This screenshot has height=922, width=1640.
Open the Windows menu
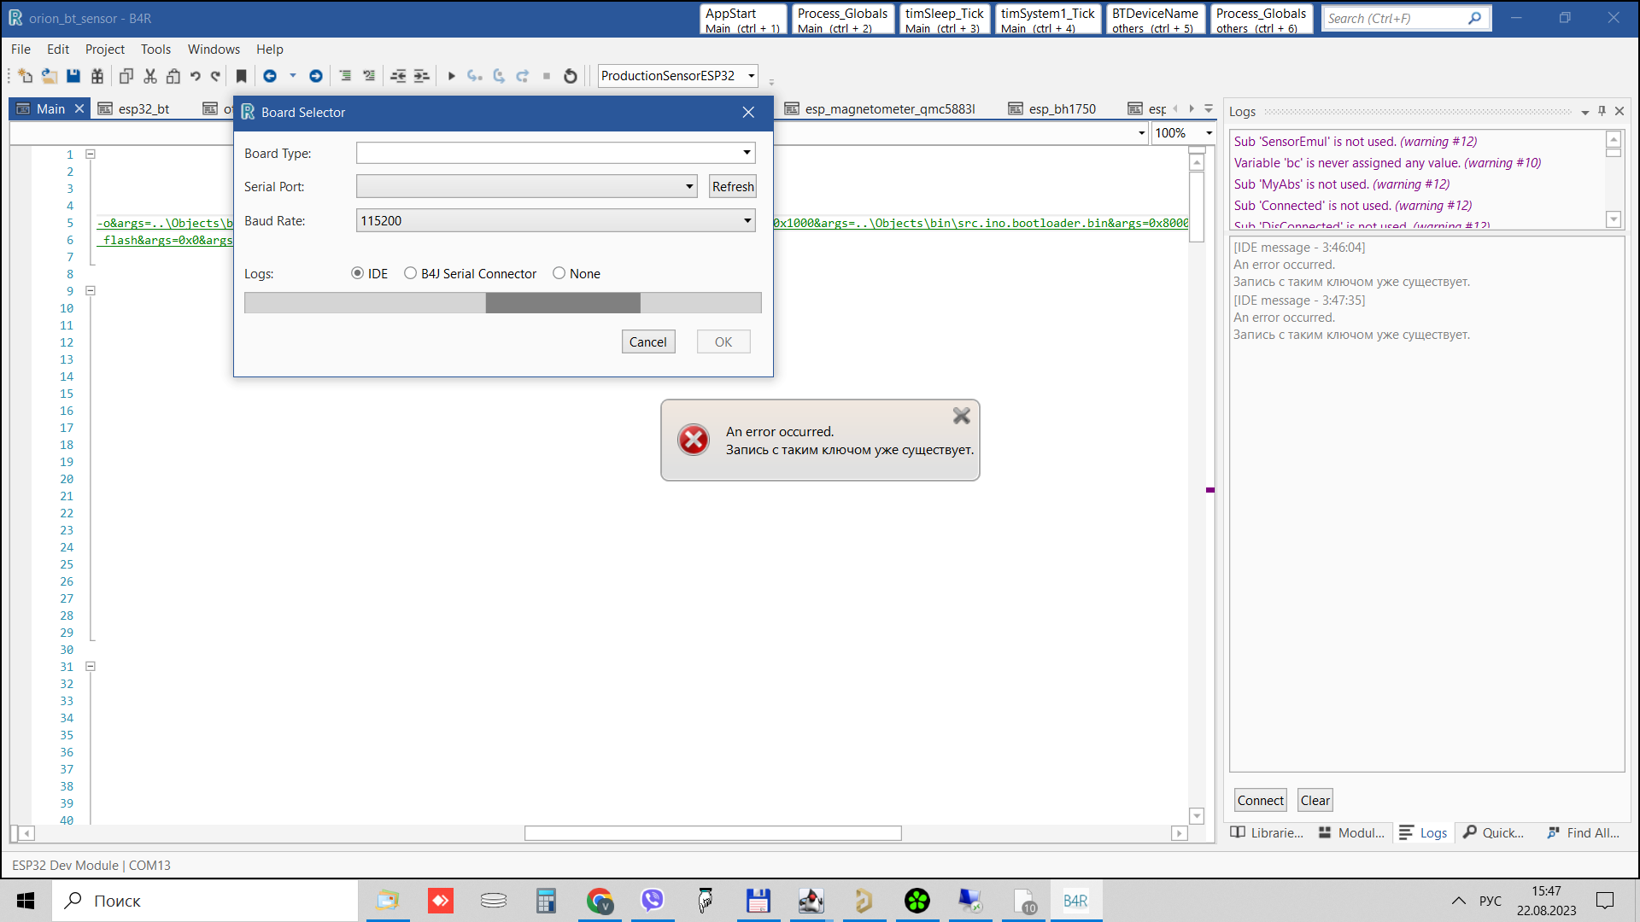pyautogui.click(x=214, y=50)
